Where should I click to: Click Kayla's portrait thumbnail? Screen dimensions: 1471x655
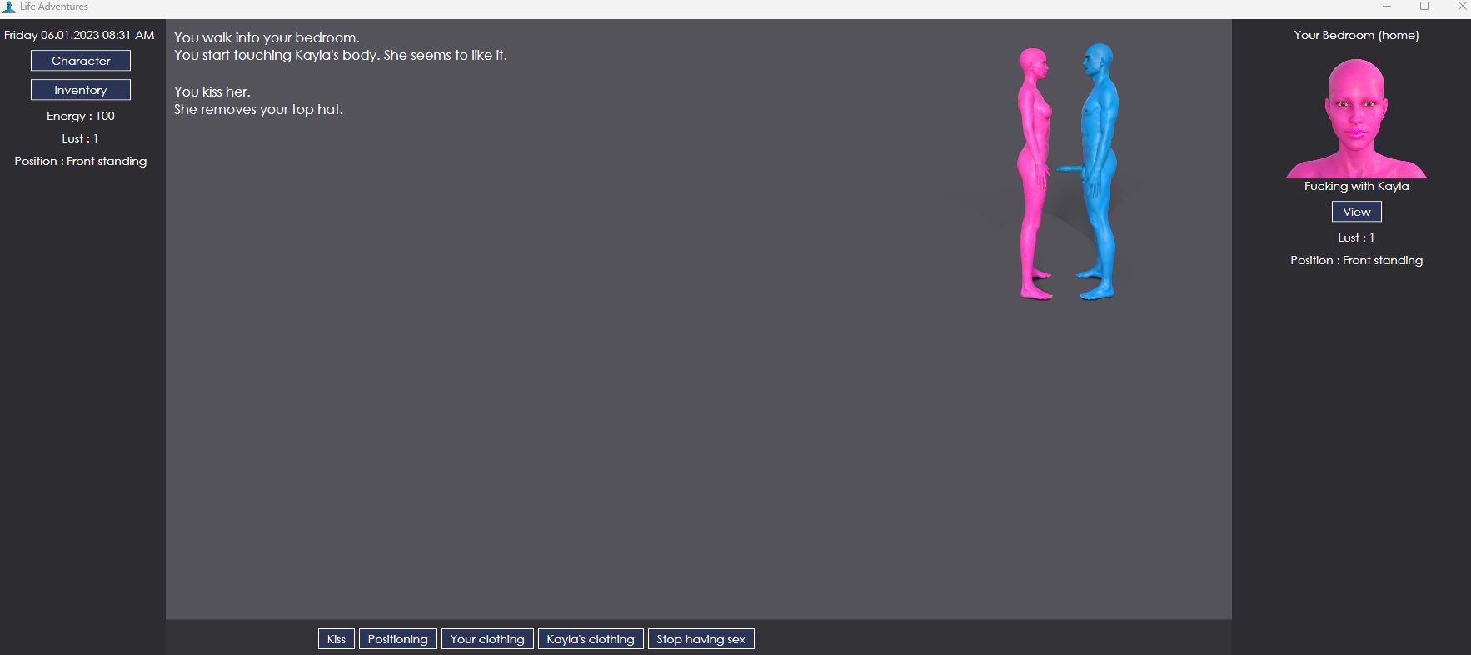click(1356, 118)
